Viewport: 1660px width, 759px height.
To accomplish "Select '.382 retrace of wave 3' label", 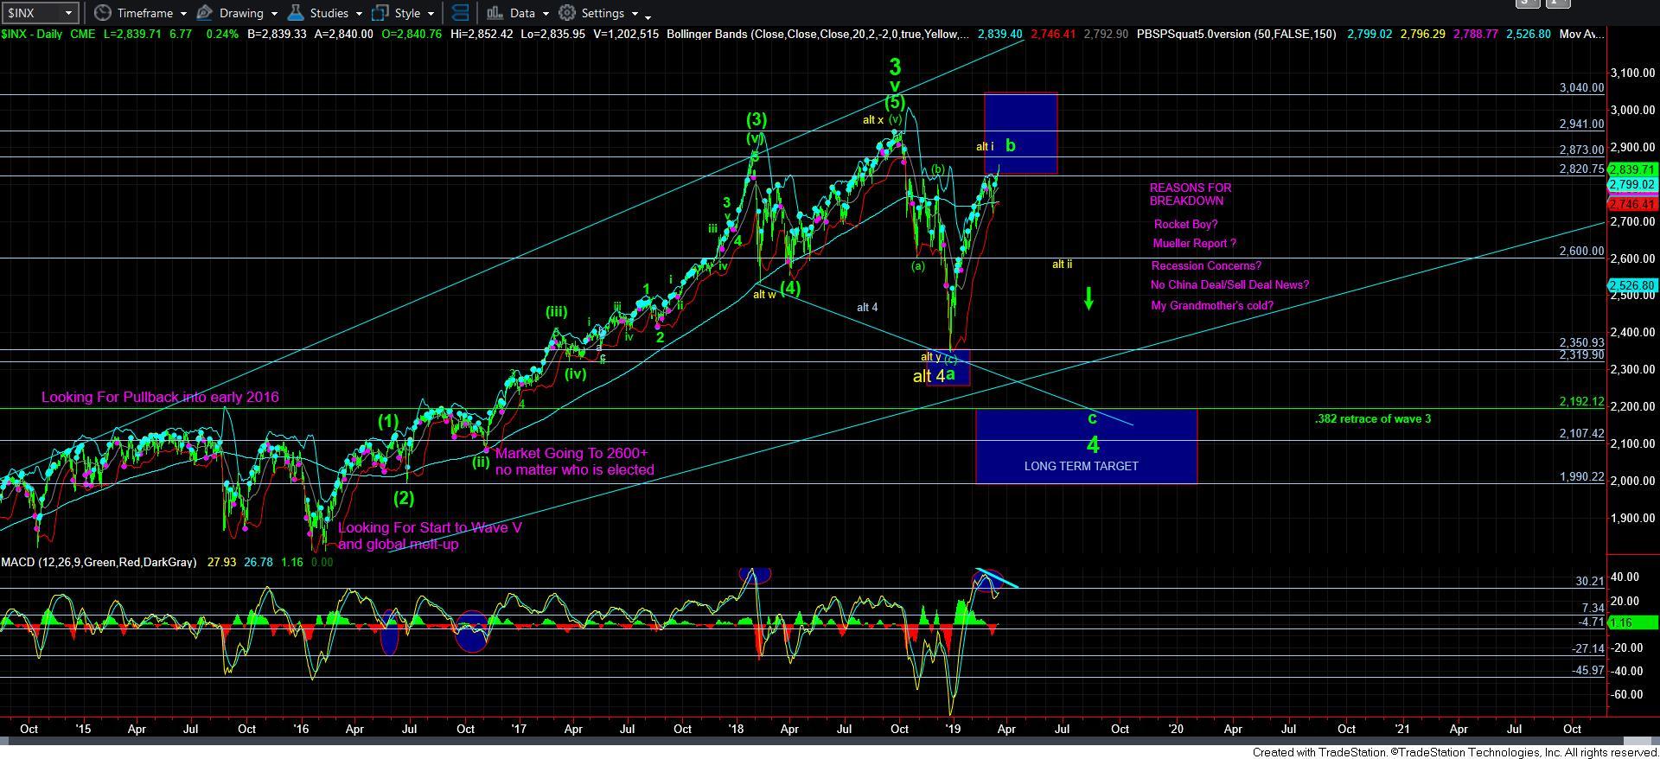I will coord(1372,419).
